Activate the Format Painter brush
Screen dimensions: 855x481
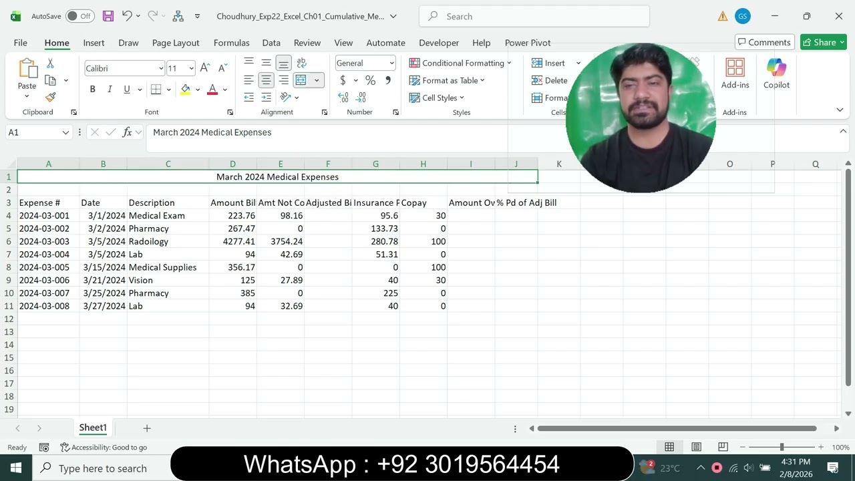tap(50, 97)
